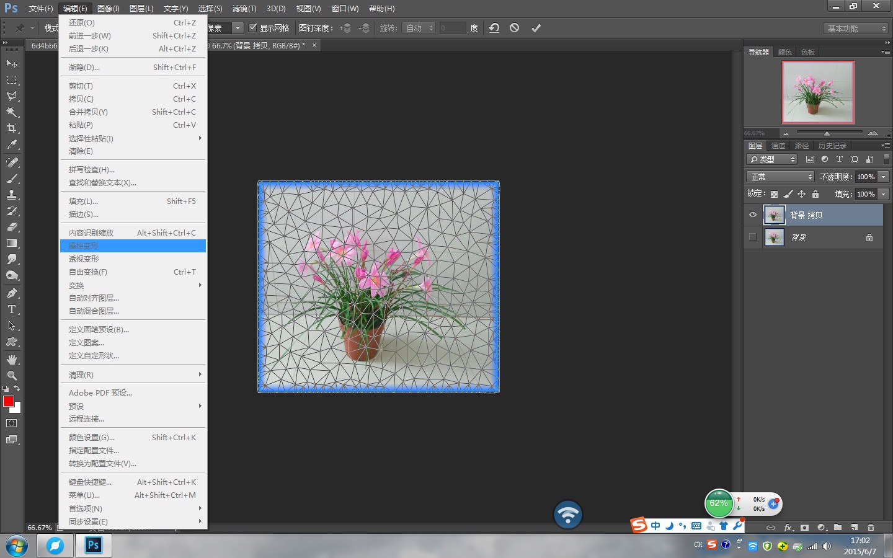Viewport: 893px width, 558px height.
Task: Cancel puppet warp with the cancel icon
Action: [x=514, y=28]
